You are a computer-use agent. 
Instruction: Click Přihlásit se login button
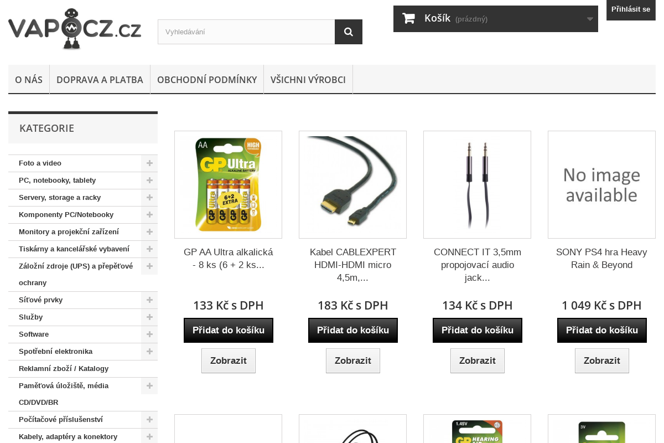[x=631, y=9]
